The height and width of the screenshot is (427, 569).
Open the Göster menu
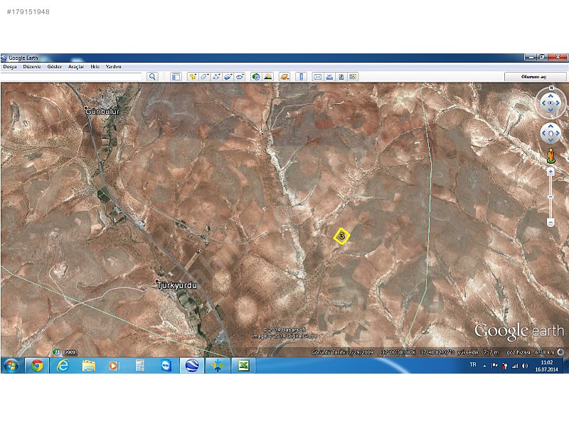[55, 67]
